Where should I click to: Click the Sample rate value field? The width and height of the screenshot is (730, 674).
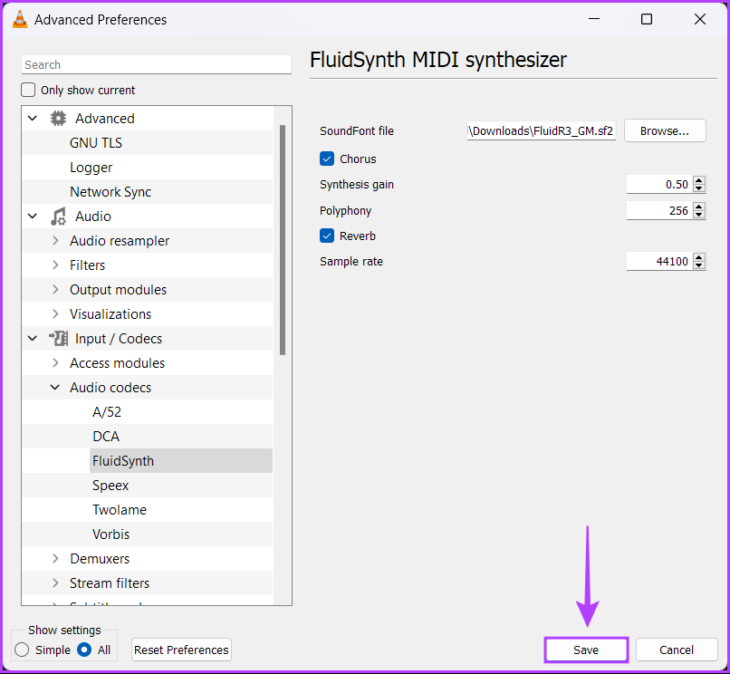pos(658,261)
